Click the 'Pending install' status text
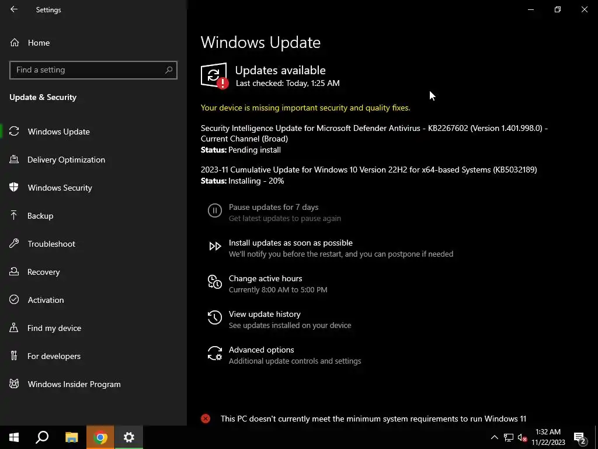 click(255, 150)
